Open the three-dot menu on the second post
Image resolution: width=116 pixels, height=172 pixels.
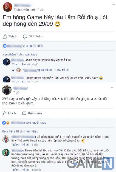coord(113,87)
